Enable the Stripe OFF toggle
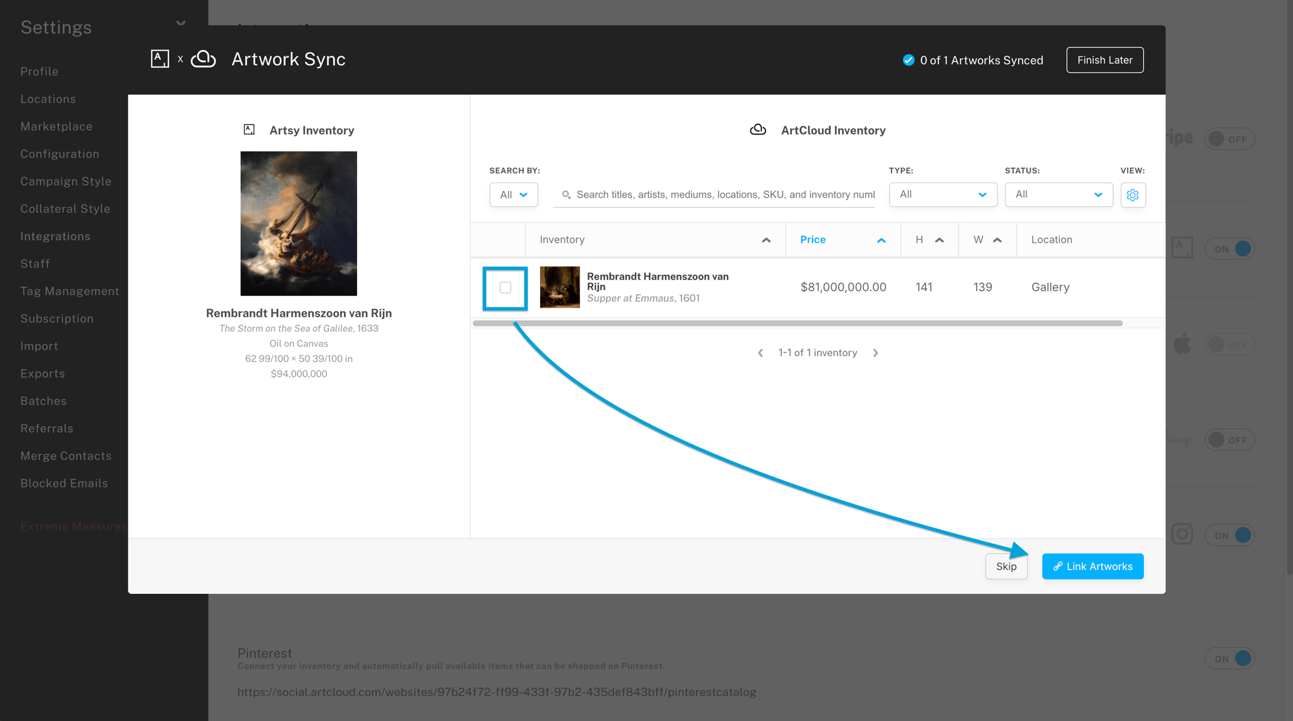The height and width of the screenshot is (721, 1293). 1230,138
